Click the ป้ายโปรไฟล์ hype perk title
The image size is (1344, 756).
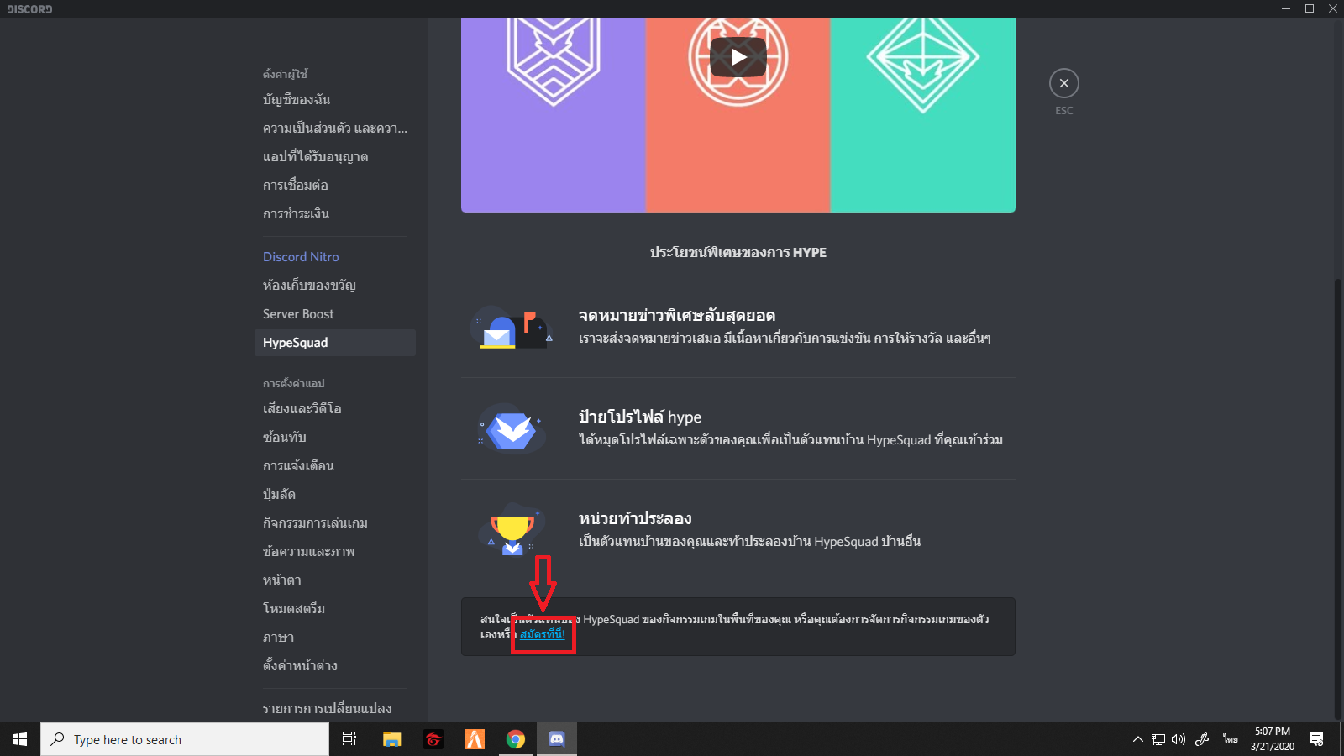(x=640, y=417)
